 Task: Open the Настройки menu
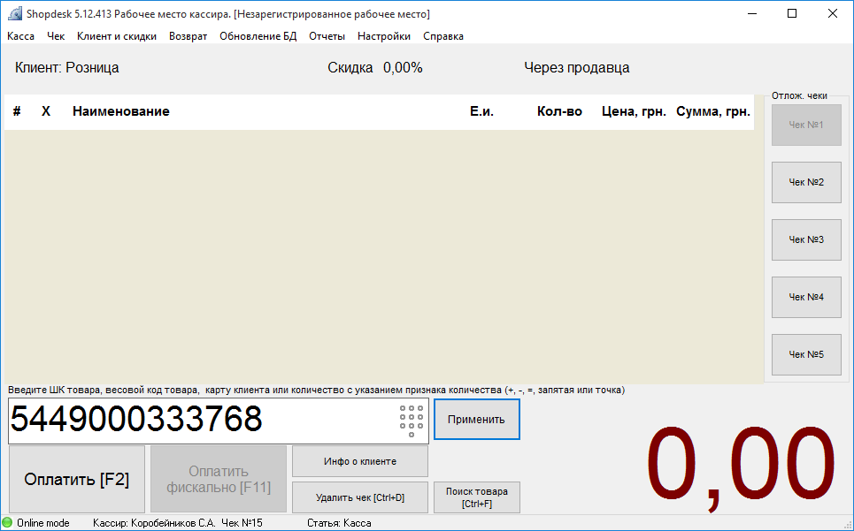[x=384, y=36]
